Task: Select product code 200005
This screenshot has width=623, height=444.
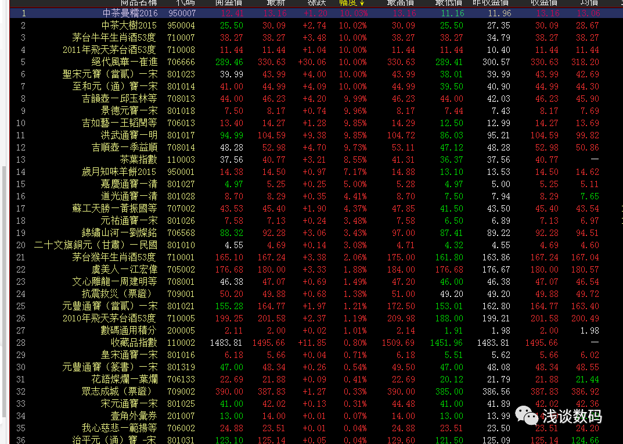Action: tap(181, 331)
